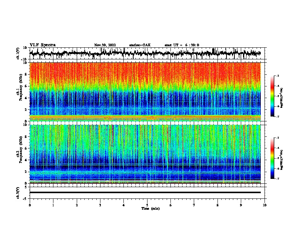
Task: Click the ch.1 voltage waveform trace
Action: [x=145, y=53]
